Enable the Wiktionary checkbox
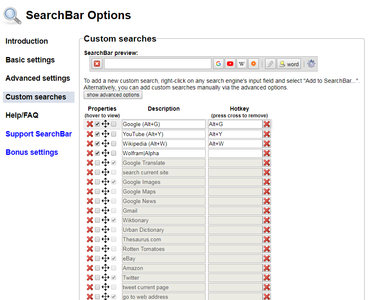 [97, 220]
